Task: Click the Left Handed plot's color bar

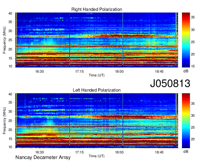Action: 186,121
